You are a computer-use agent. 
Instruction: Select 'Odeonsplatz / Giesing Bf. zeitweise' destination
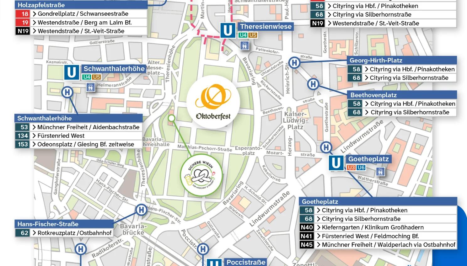coord(86,144)
